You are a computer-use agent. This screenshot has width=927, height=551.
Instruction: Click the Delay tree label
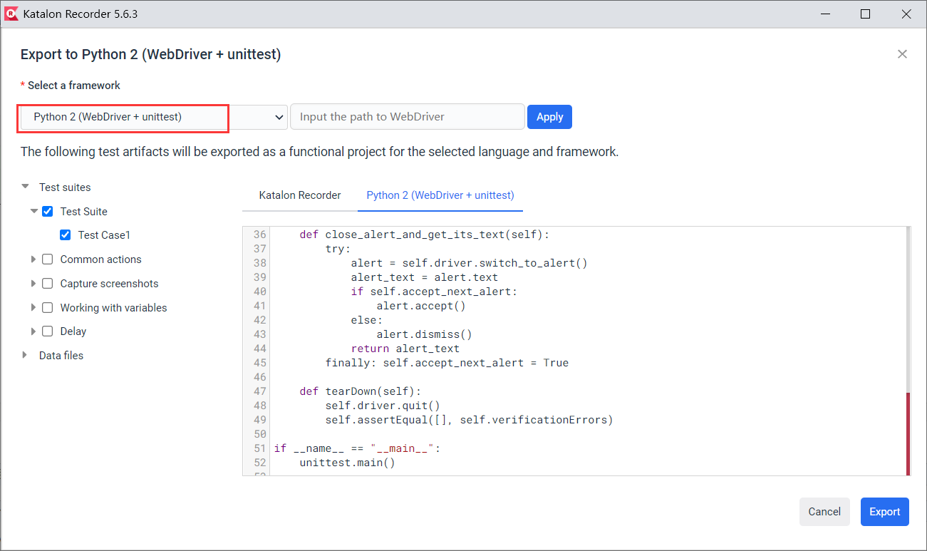(73, 331)
